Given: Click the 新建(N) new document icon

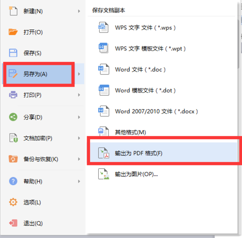Looking at the screenshot, I should 13,11.
